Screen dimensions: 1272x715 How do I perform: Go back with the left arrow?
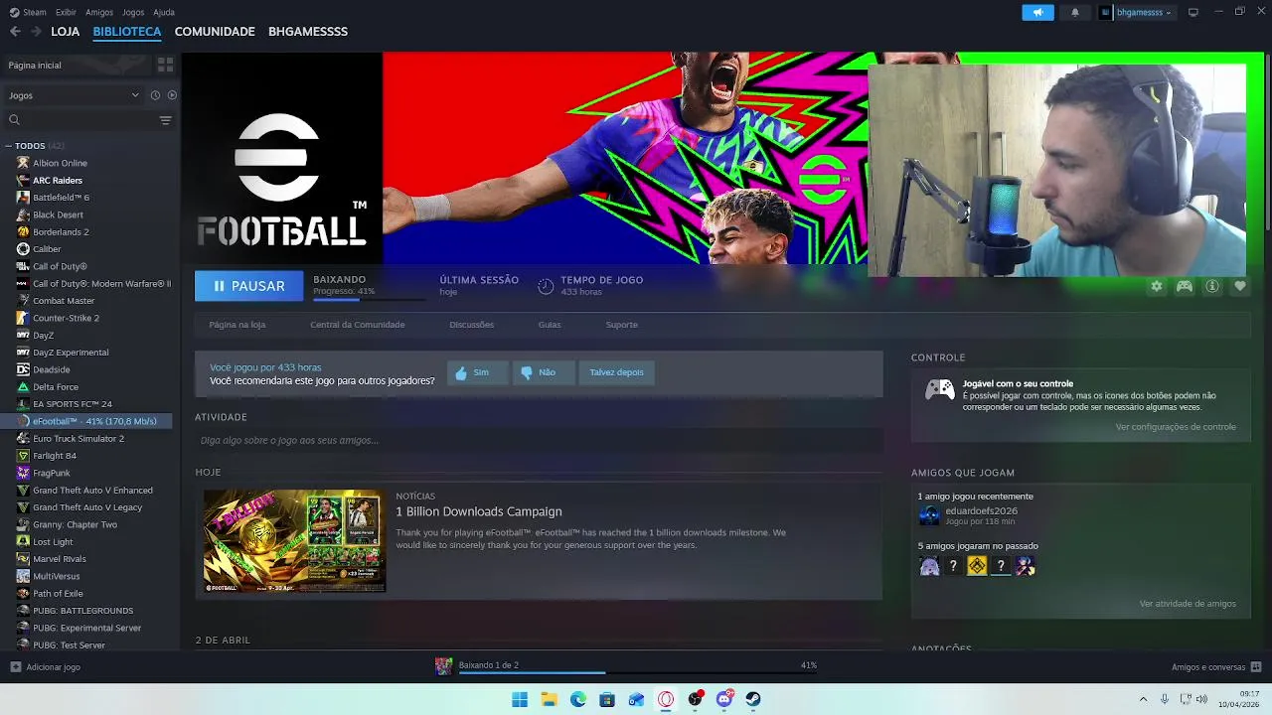(x=15, y=31)
